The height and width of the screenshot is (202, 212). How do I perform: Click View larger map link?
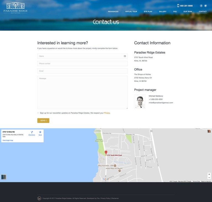tap(8, 140)
